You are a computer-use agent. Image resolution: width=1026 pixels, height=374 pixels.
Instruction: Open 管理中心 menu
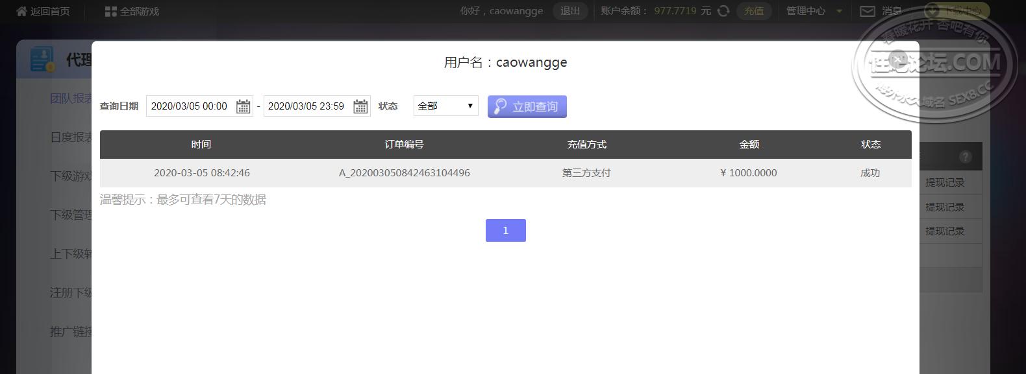(806, 11)
